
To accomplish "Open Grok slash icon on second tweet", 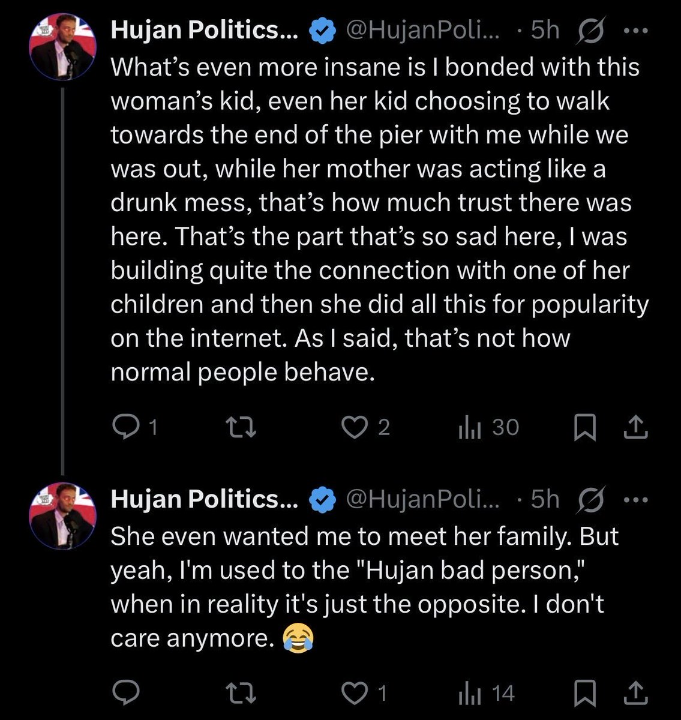I will tap(590, 499).
